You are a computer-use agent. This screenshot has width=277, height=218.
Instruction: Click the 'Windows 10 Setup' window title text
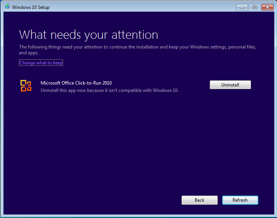tap(31, 7)
